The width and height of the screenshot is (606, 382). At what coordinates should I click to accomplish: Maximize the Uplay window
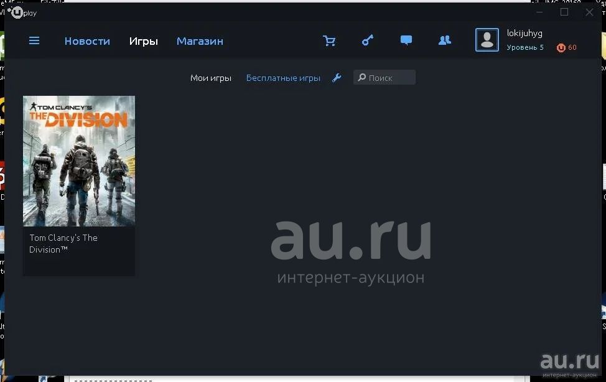click(x=564, y=12)
